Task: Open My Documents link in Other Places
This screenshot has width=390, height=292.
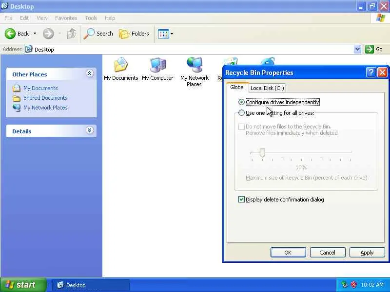Action: (x=40, y=88)
